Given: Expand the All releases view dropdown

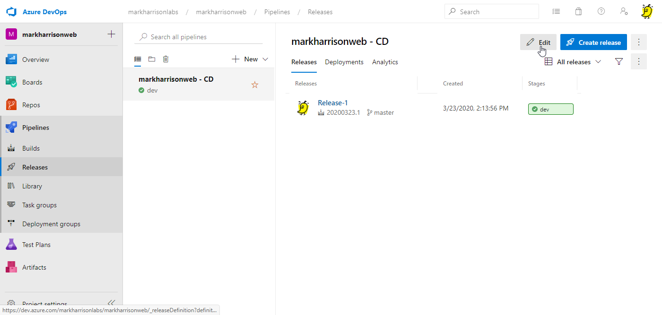Looking at the screenshot, I should (573, 62).
